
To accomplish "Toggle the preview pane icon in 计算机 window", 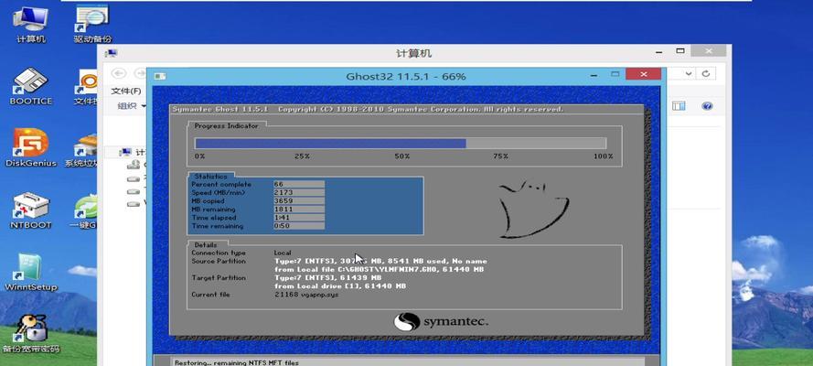I will pyautogui.click(x=679, y=106).
